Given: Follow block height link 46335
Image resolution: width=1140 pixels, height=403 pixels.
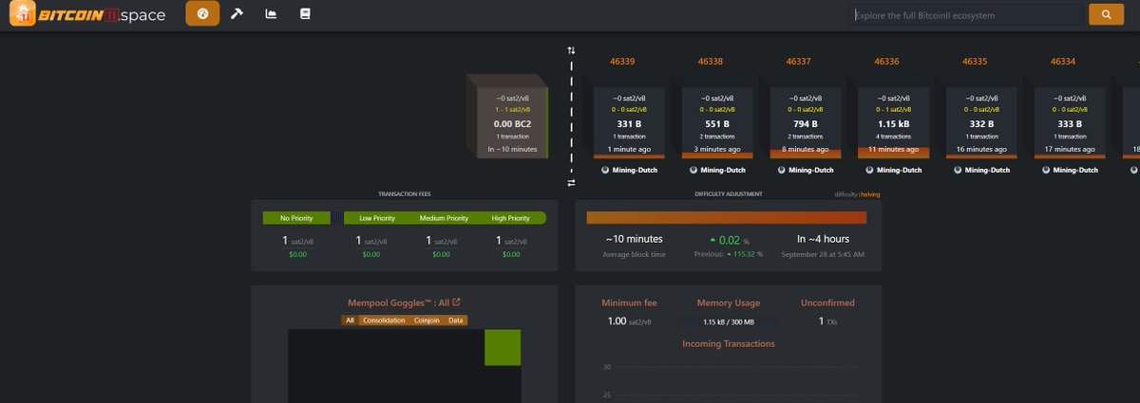Looking at the screenshot, I should (976, 62).
